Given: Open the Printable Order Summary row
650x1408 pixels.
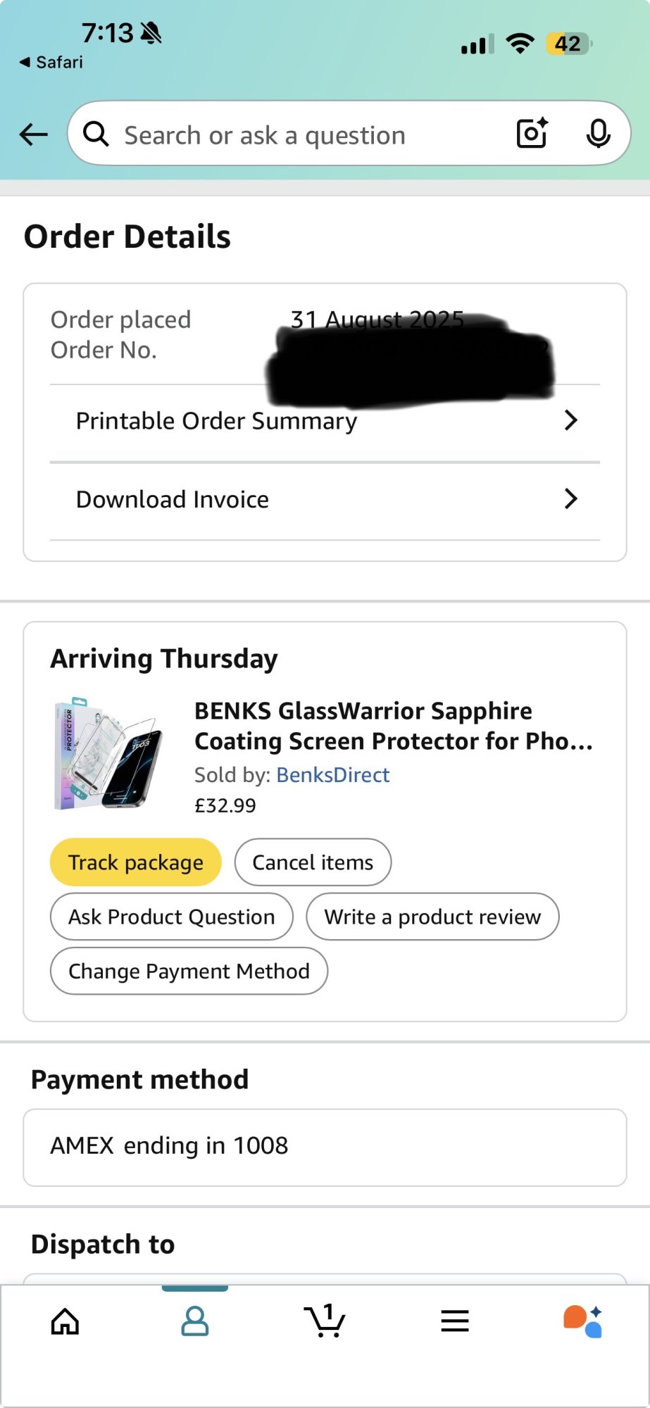Looking at the screenshot, I should [216, 421].
